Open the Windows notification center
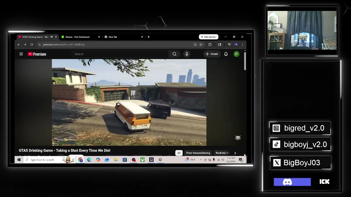The width and height of the screenshot is (351, 197). coord(240,160)
